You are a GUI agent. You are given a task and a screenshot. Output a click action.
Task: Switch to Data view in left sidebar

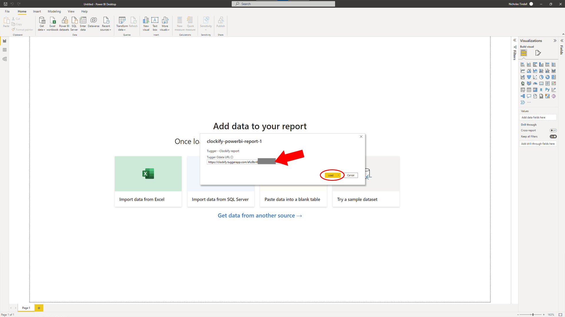(5, 50)
